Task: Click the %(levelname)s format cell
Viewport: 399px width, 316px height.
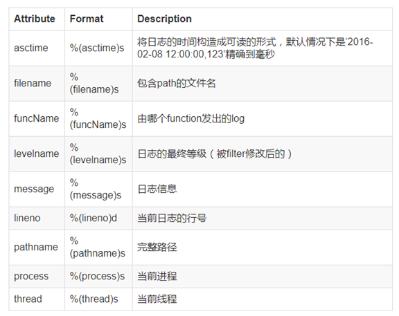Action: [x=98, y=154]
